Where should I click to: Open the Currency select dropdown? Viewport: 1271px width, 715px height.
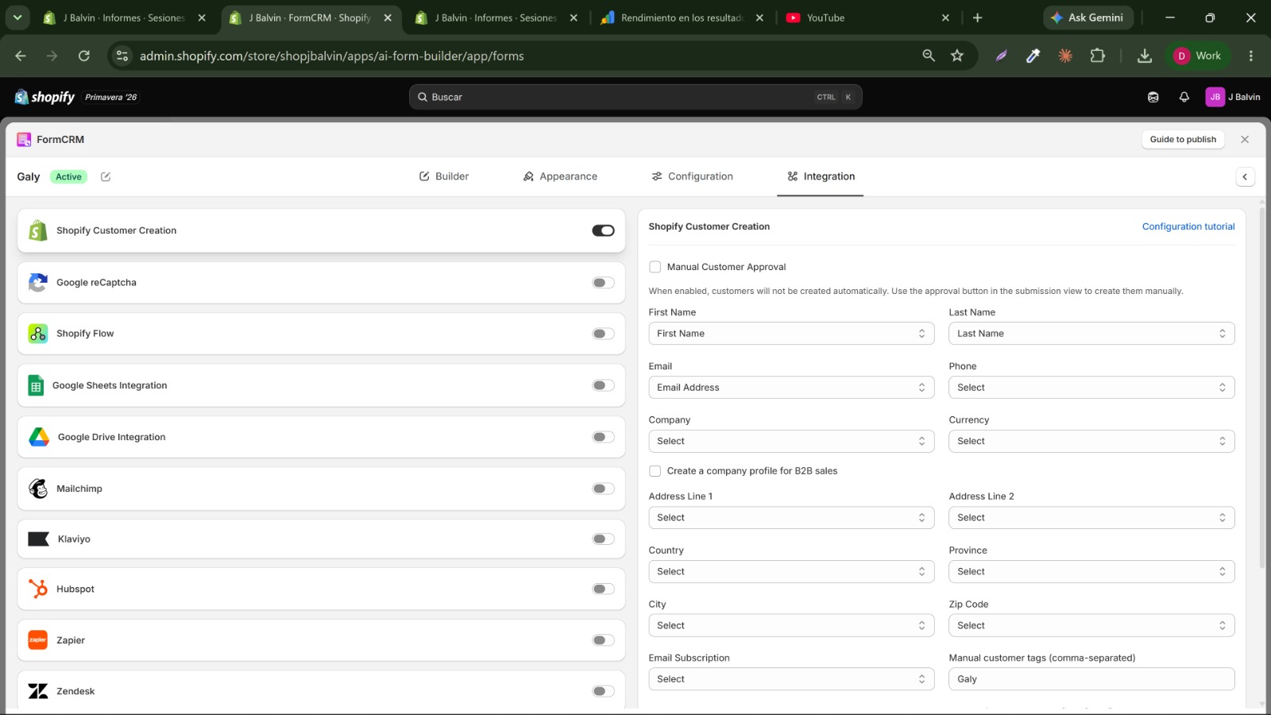click(1091, 441)
